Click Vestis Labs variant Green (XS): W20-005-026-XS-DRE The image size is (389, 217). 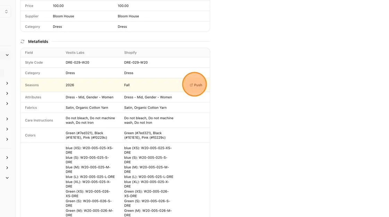pos(88,194)
